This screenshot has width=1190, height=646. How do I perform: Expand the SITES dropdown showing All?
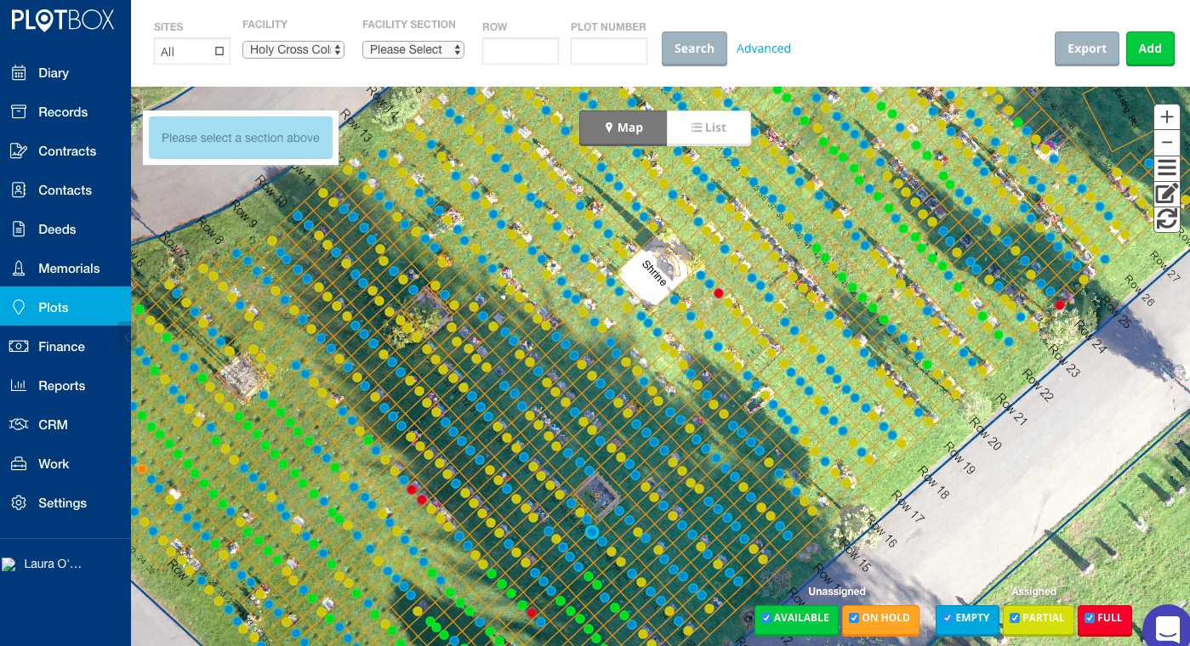tap(191, 51)
